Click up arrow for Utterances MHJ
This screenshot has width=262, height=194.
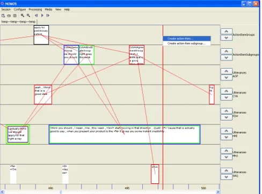(x=226, y=151)
